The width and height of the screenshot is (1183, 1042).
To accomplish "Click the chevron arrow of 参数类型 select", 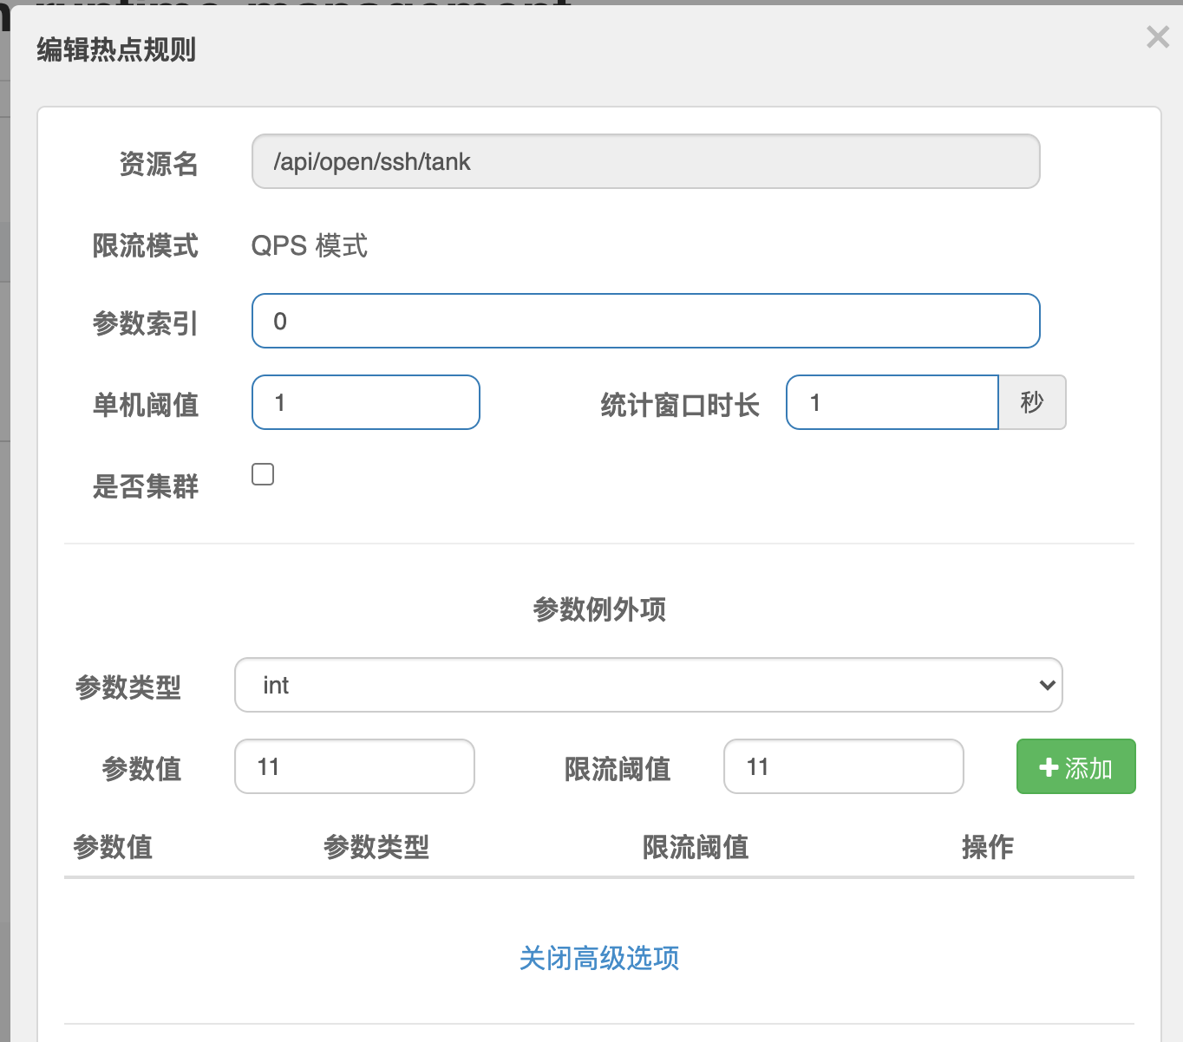I will click(1047, 685).
